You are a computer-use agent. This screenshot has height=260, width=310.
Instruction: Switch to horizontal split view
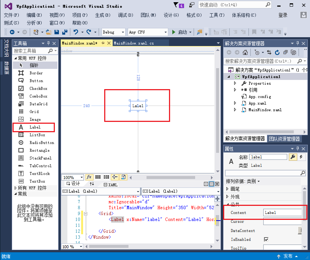(x=212, y=184)
